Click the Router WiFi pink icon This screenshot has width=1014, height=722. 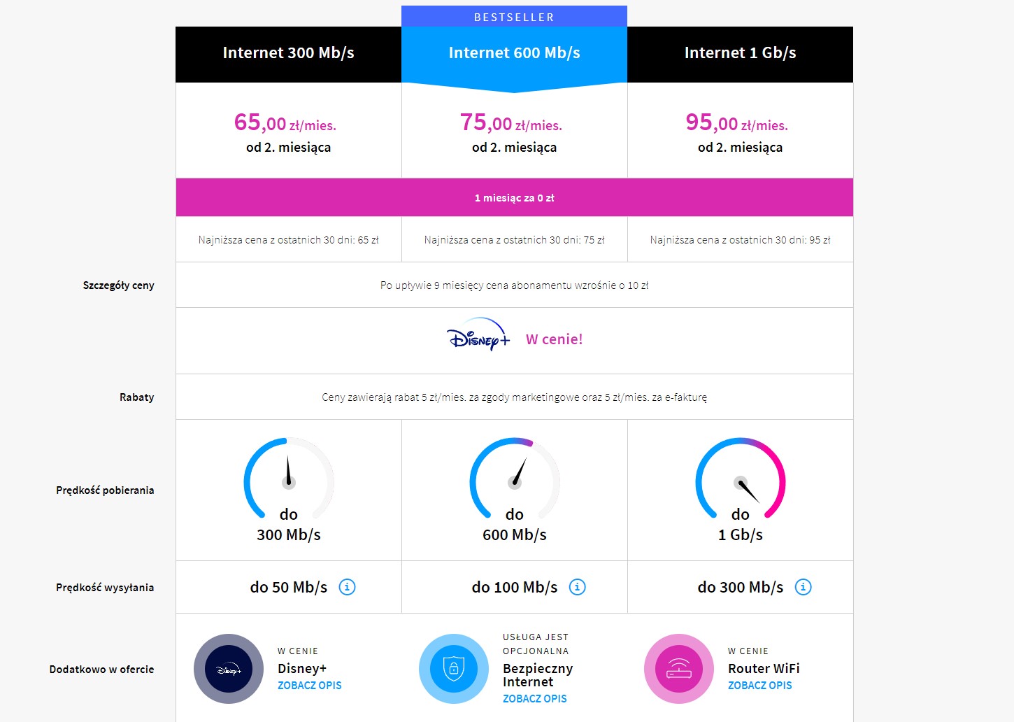pos(679,669)
